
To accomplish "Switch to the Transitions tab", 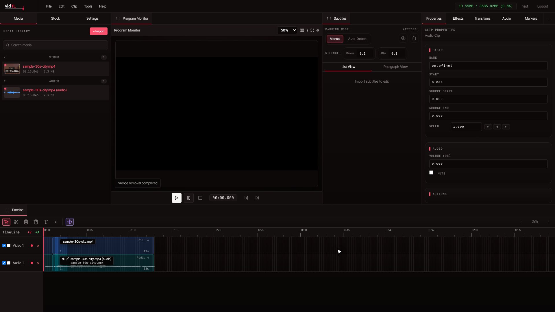I will [x=482, y=18].
